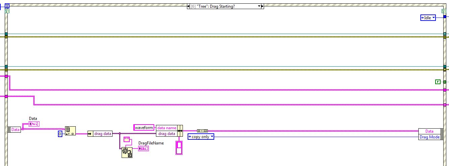Click the Unflatten From String function icon
449x166 pixels.
click(x=127, y=153)
